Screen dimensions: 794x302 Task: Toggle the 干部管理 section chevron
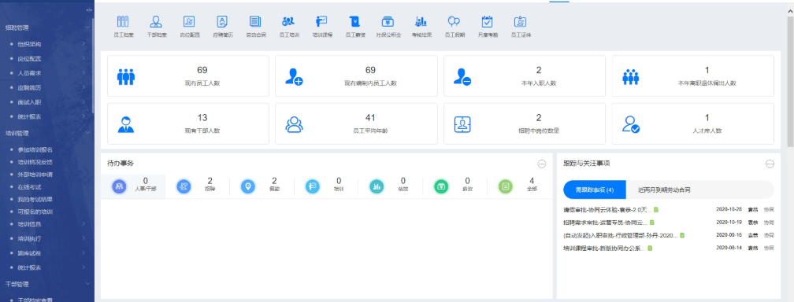[87, 284]
